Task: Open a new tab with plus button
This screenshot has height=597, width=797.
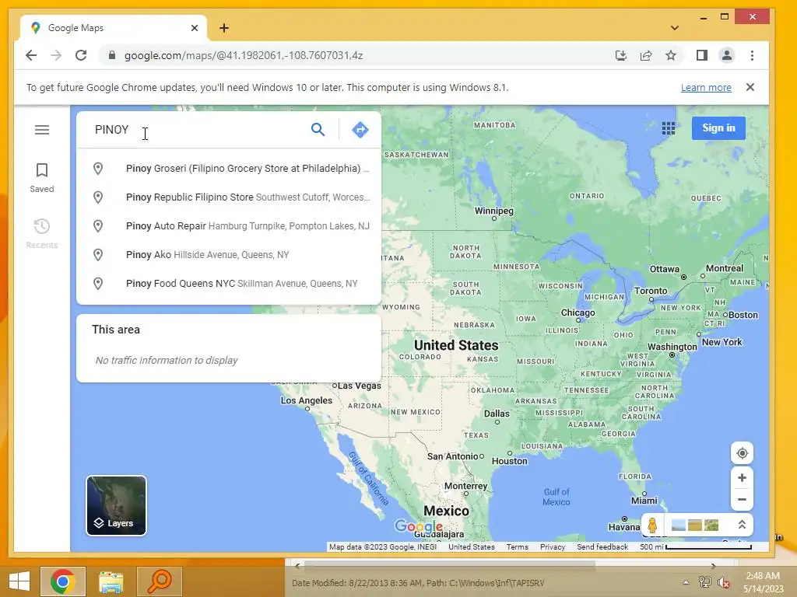Action: coord(224,28)
